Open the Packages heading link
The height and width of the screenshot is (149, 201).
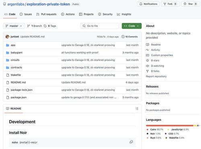coord(153,103)
